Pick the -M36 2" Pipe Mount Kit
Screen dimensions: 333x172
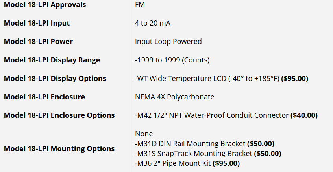(x=173, y=163)
